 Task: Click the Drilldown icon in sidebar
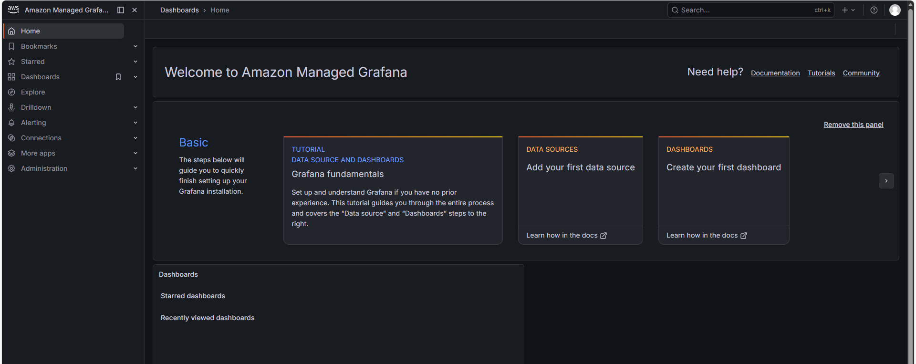point(11,107)
